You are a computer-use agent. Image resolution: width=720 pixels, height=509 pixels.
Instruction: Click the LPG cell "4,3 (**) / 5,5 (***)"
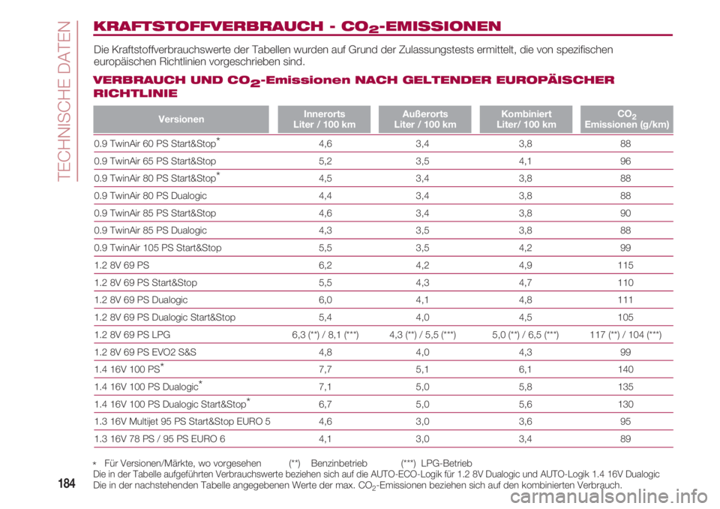tap(422, 335)
